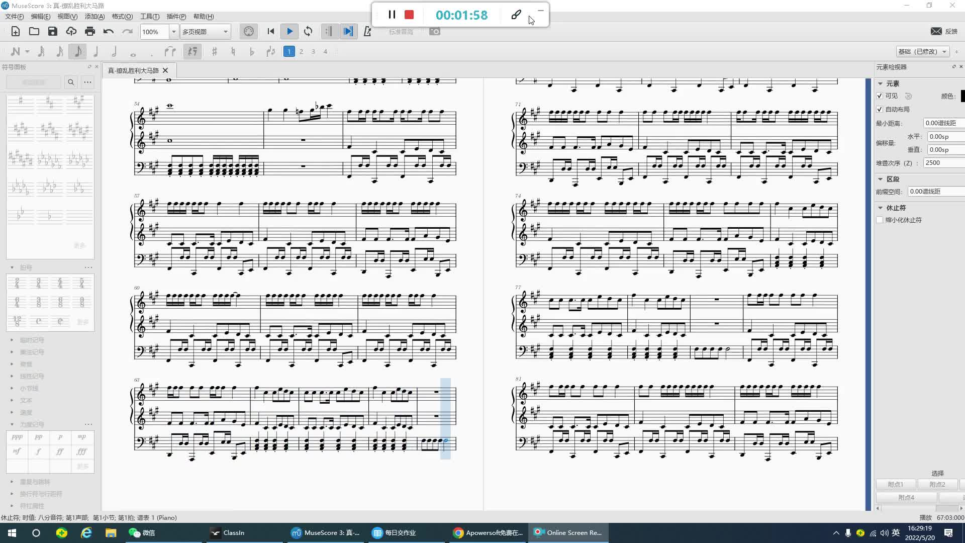Open a score from folder
Screen dimensions: 965x543
coord(34,31)
